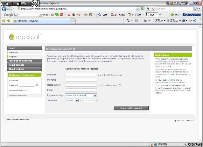Click the Favorites Center star icon
Viewport: 203px width, 147px height.
[x=3, y=21]
